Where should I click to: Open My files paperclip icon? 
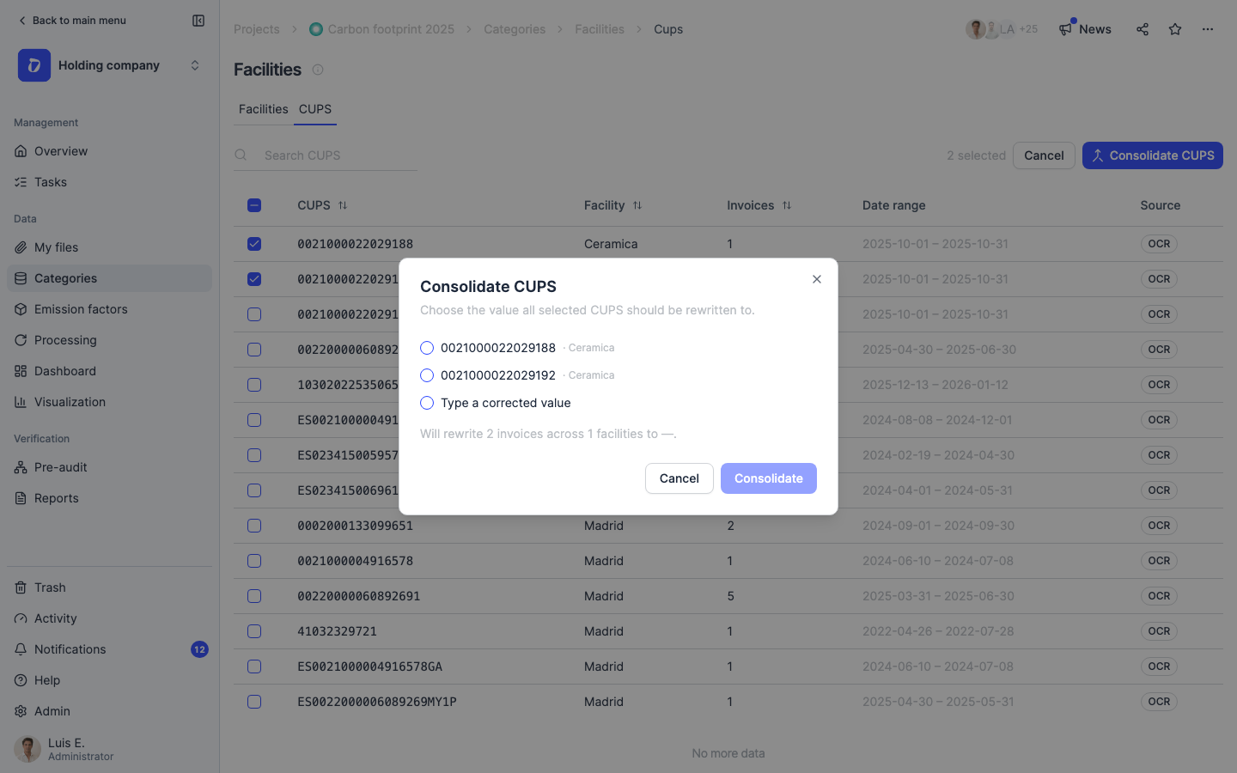point(21,247)
